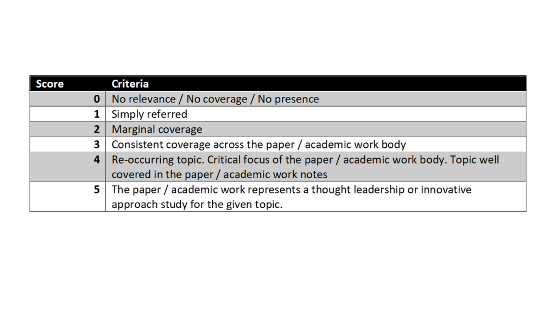Click the line 'covered in the paper / academic work notes'
This screenshot has width=556, height=312.
(x=219, y=174)
